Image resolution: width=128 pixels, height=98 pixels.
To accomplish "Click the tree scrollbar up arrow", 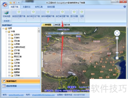I will 39,28.
